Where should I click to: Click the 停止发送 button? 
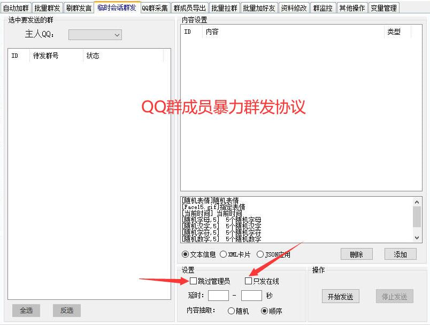click(x=394, y=297)
